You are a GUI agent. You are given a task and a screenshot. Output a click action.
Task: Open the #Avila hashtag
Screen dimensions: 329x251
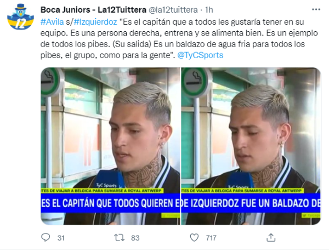52,22
